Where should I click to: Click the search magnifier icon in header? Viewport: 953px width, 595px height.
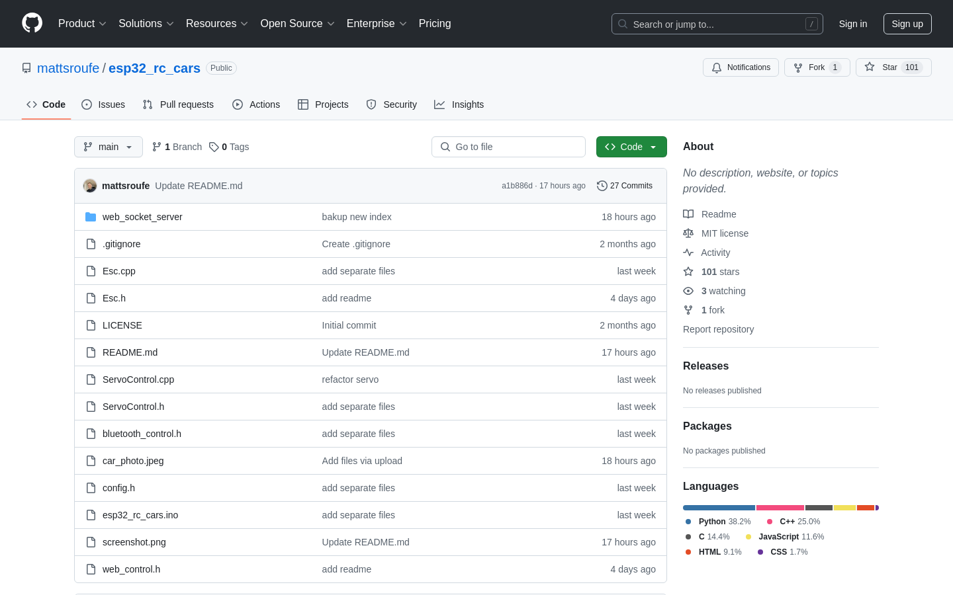(x=623, y=24)
